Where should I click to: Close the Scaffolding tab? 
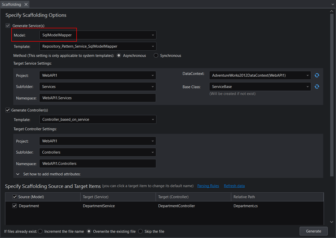coord(26,5)
